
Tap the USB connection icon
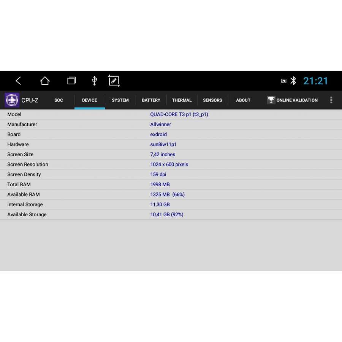click(x=95, y=81)
